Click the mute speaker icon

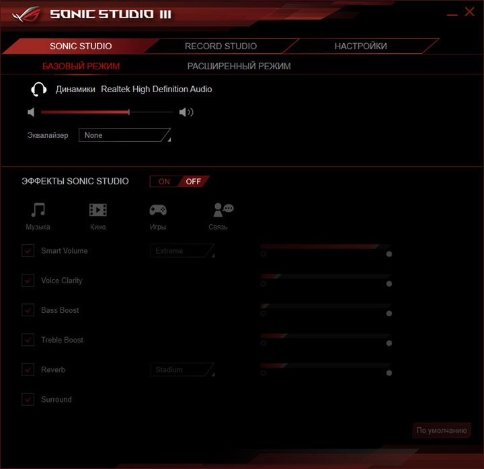pyautogui.click(x=31, y=112)
